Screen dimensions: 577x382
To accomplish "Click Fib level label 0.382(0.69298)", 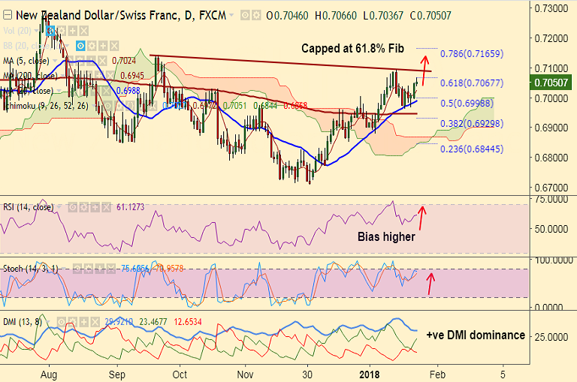I will point(472,124).
